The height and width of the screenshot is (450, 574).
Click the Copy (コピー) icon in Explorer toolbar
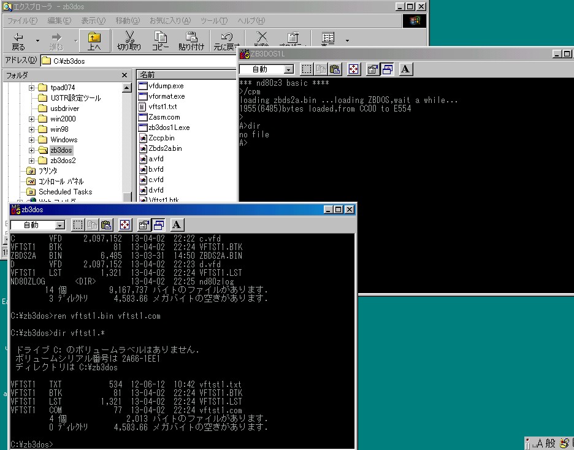(160, 41)
